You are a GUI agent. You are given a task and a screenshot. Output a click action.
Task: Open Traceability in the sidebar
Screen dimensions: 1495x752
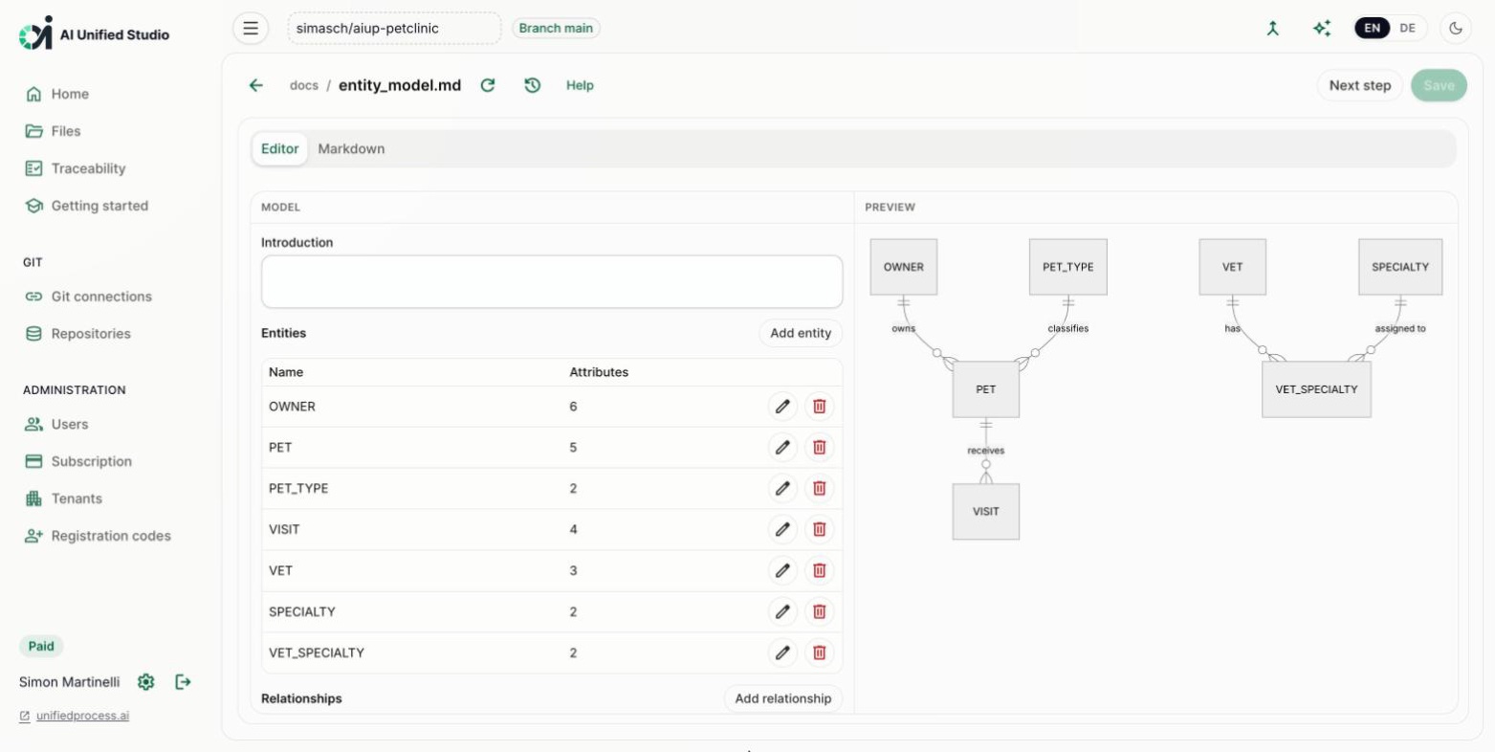pos(88,168)
